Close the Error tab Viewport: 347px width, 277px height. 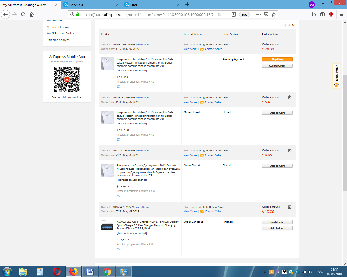[178, 5]
